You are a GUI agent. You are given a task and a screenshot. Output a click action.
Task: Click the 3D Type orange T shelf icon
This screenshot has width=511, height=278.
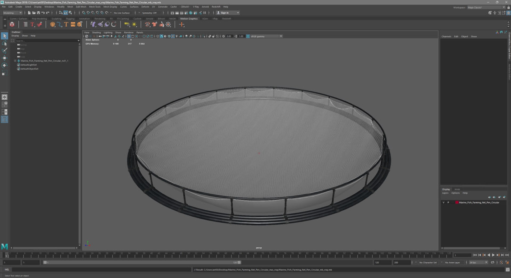(66, 24)
